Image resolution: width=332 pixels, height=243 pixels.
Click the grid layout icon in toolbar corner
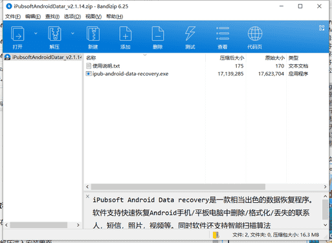point(322,28)
